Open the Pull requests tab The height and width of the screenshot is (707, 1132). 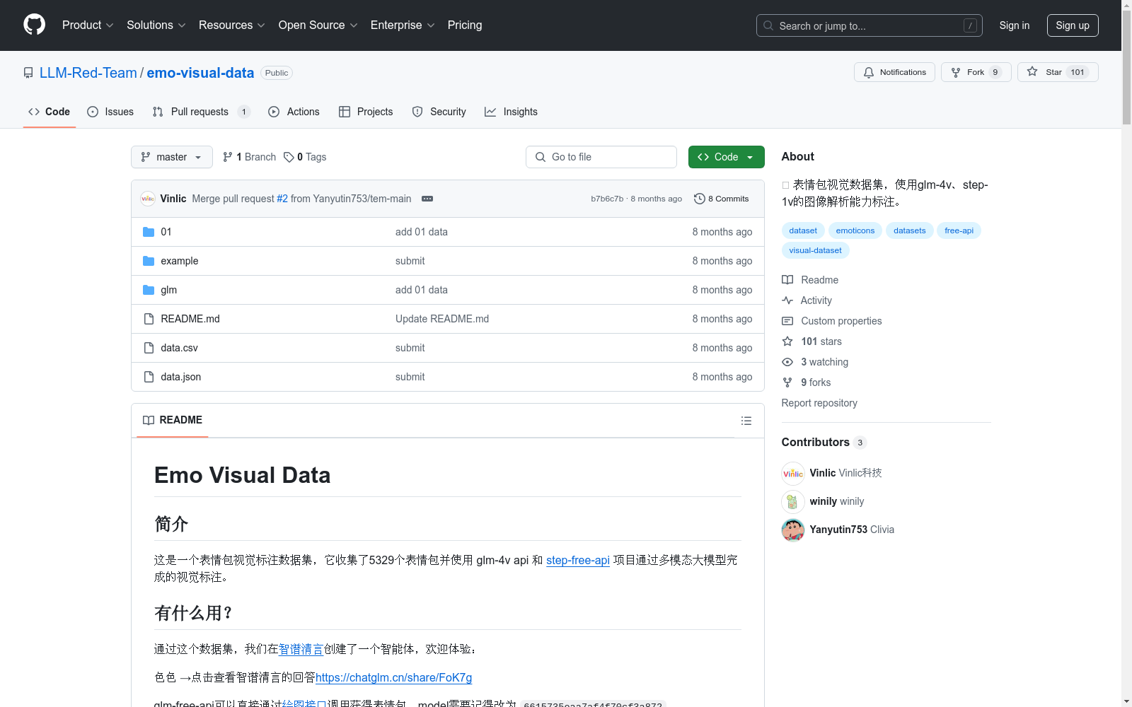click(201, 112)
